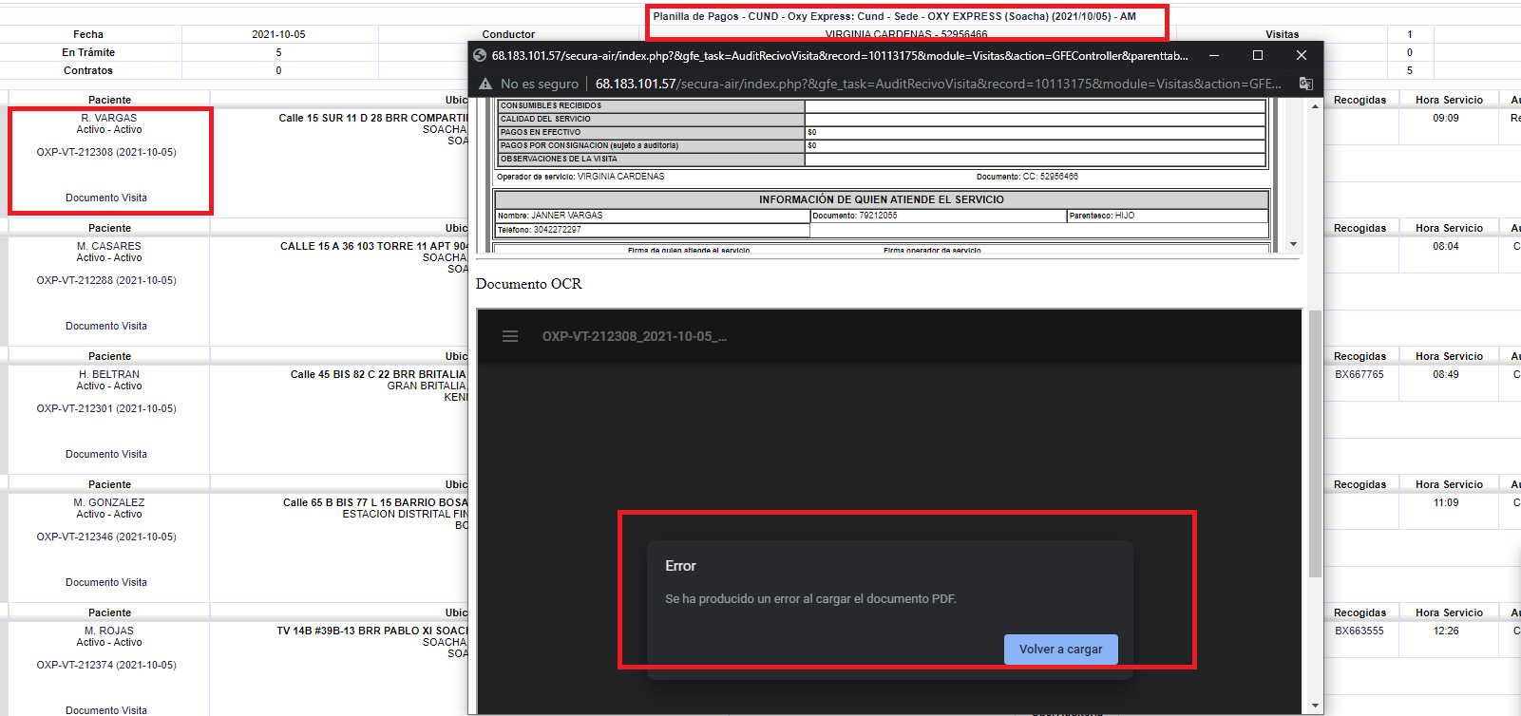Open Documento Visita for M. ROJAS
The image size is (1521, 716).
106,709
